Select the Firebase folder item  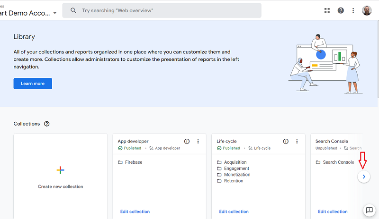coord(134,162)
